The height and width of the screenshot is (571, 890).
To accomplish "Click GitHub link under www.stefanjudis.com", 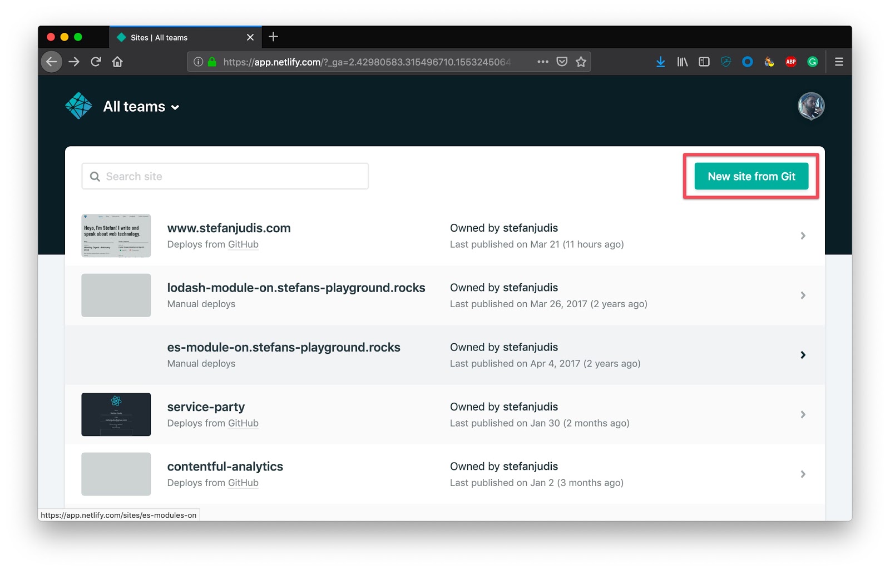I will click(243, 244).
